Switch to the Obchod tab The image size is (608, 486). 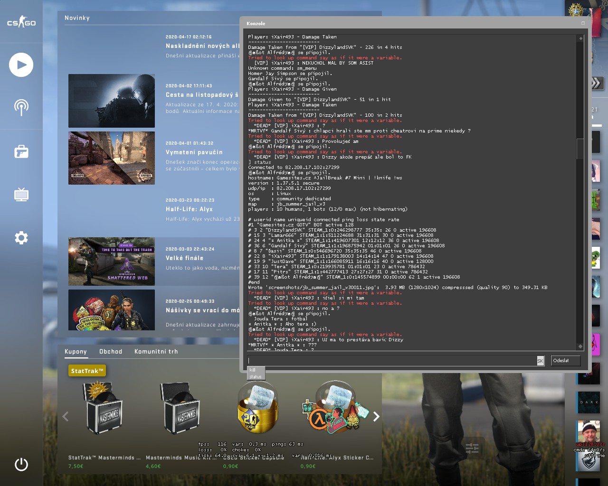point(111,352)
